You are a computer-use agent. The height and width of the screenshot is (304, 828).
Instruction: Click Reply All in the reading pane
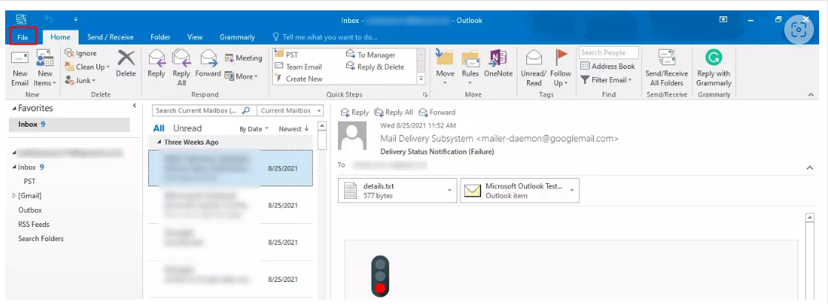394,113
